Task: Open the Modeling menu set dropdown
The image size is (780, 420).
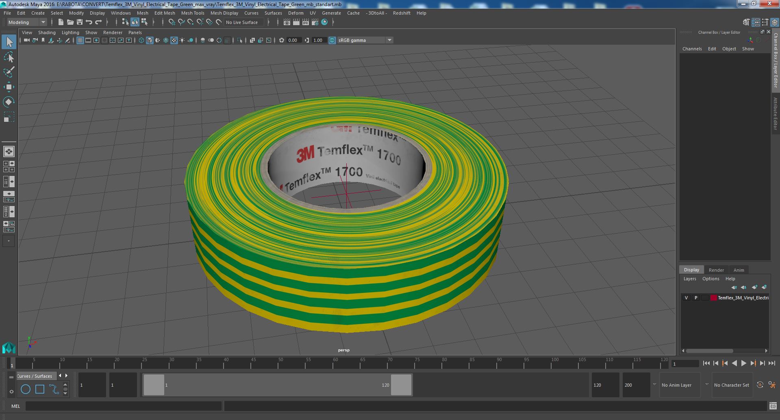Action: pos(27,22)
